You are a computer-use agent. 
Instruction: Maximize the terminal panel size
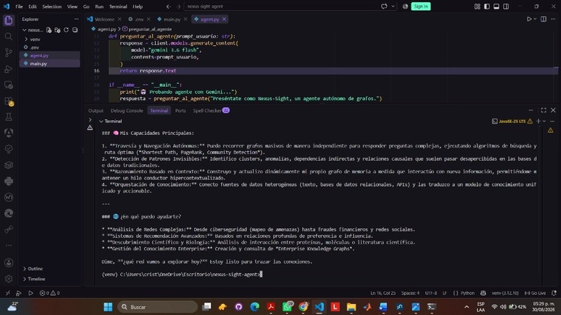coord(544,110)
